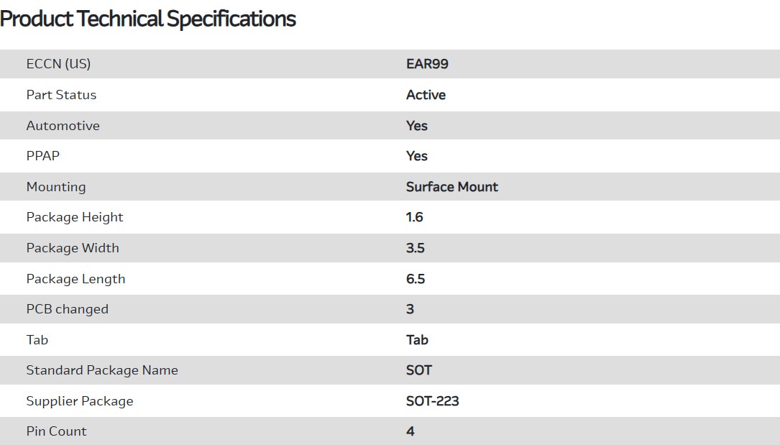
Task: Click the Yes value for PPAP
Action: 416,156
